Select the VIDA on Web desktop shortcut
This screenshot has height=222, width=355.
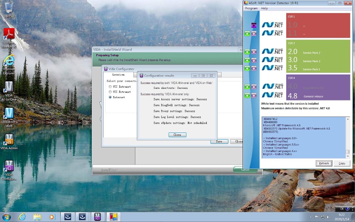click(x=9, y=117)
